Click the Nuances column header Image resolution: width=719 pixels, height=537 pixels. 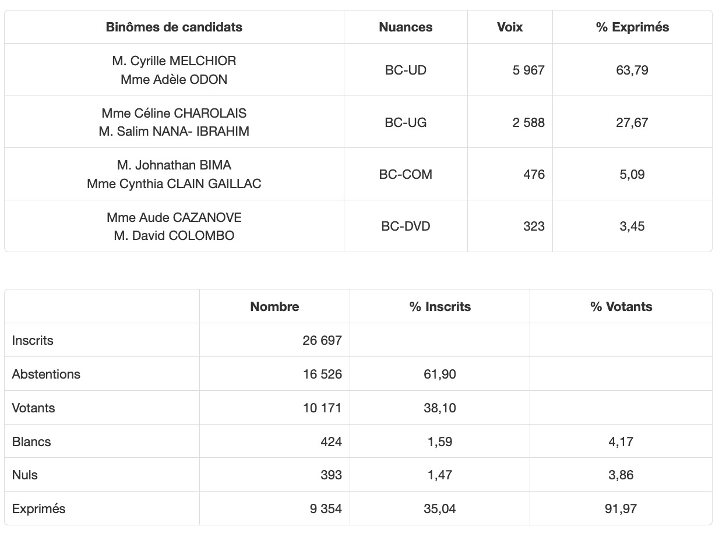click(x=406, y=27)
